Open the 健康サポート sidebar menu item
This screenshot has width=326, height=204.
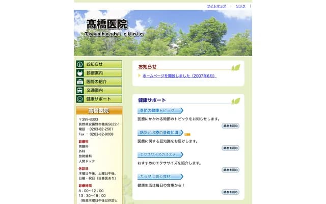click(99, 99)
